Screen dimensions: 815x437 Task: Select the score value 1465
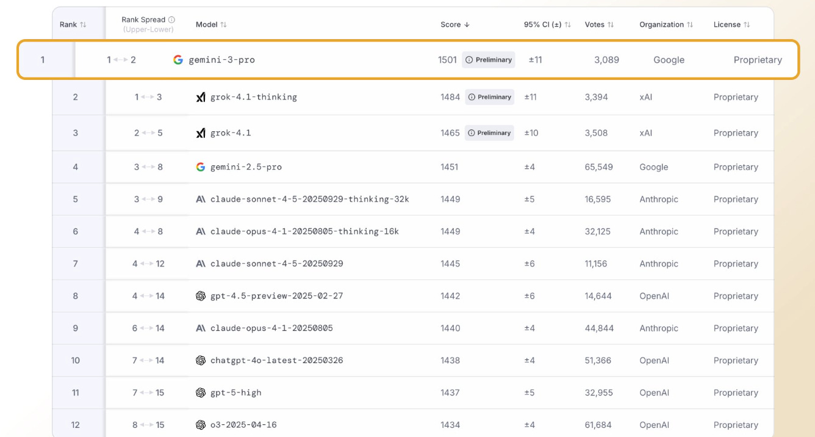[x=450, y=133]
